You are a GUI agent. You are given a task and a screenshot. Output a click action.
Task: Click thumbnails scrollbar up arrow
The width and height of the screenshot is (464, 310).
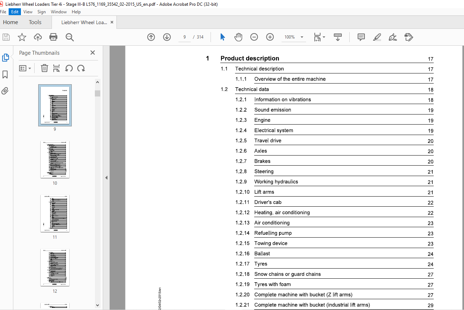click(x=97, y=82)
